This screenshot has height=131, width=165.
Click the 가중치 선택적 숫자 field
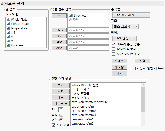coord(88,30)
